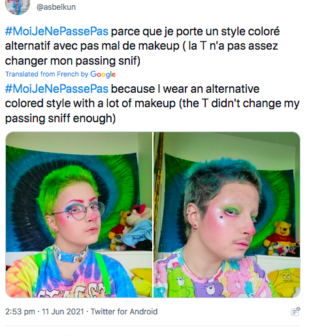This screenshot has height=336, width=309.
Task: Open the right photo with teal hair
Action: 227,214
